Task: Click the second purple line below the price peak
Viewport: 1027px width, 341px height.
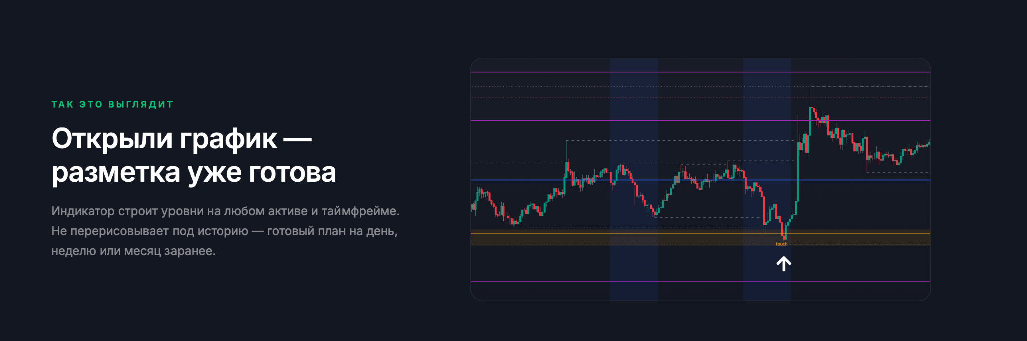Action: point(701,120)
